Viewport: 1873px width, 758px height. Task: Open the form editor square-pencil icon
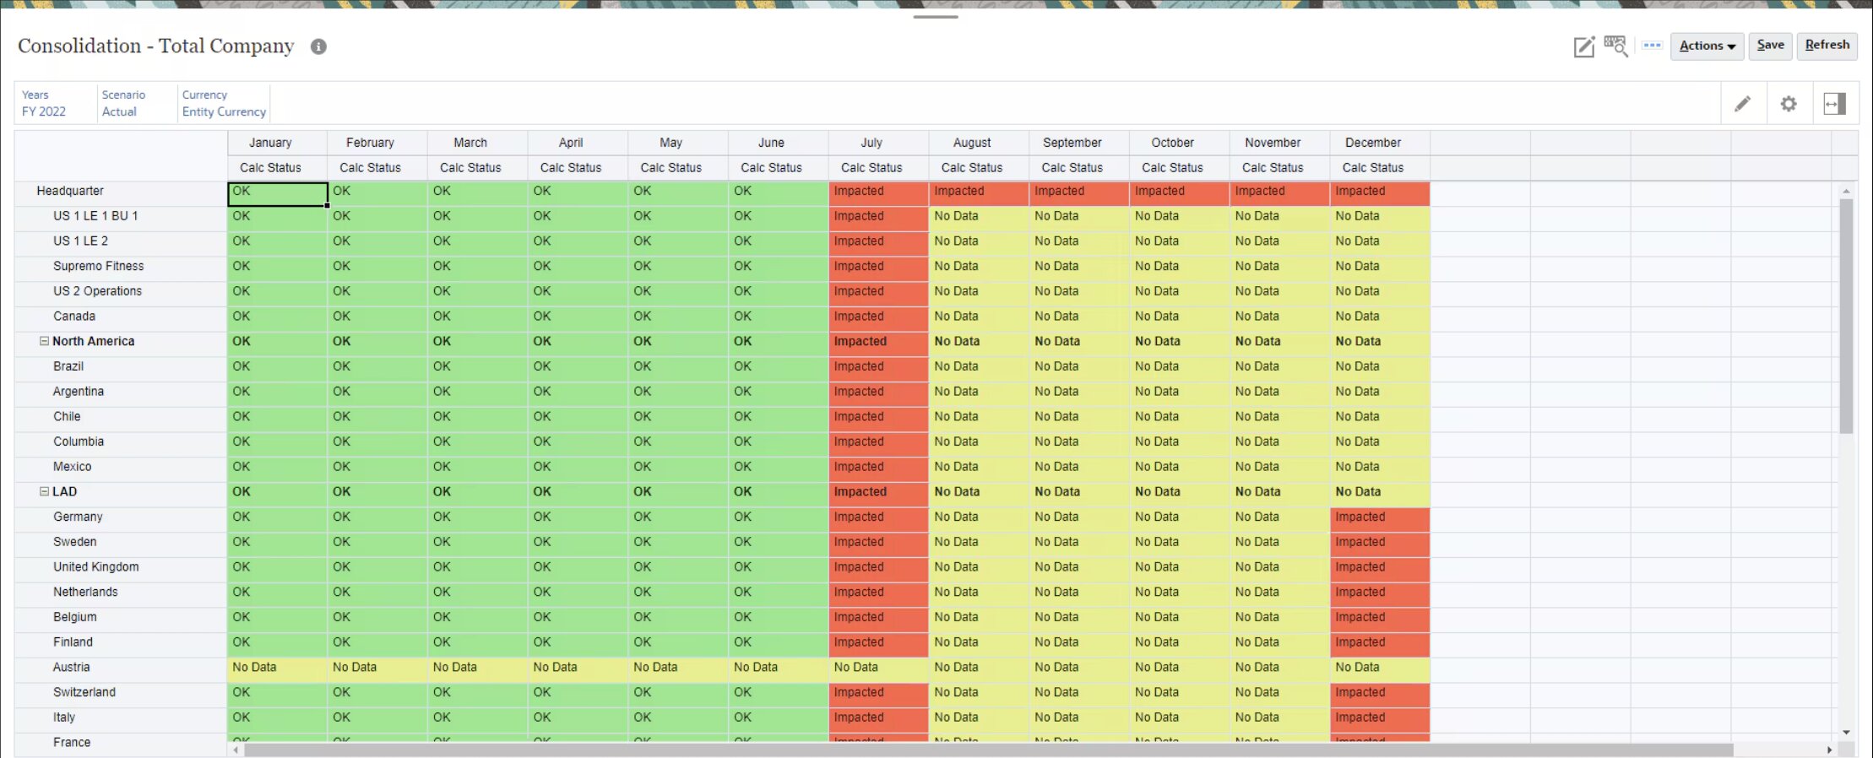[1583, 46]
